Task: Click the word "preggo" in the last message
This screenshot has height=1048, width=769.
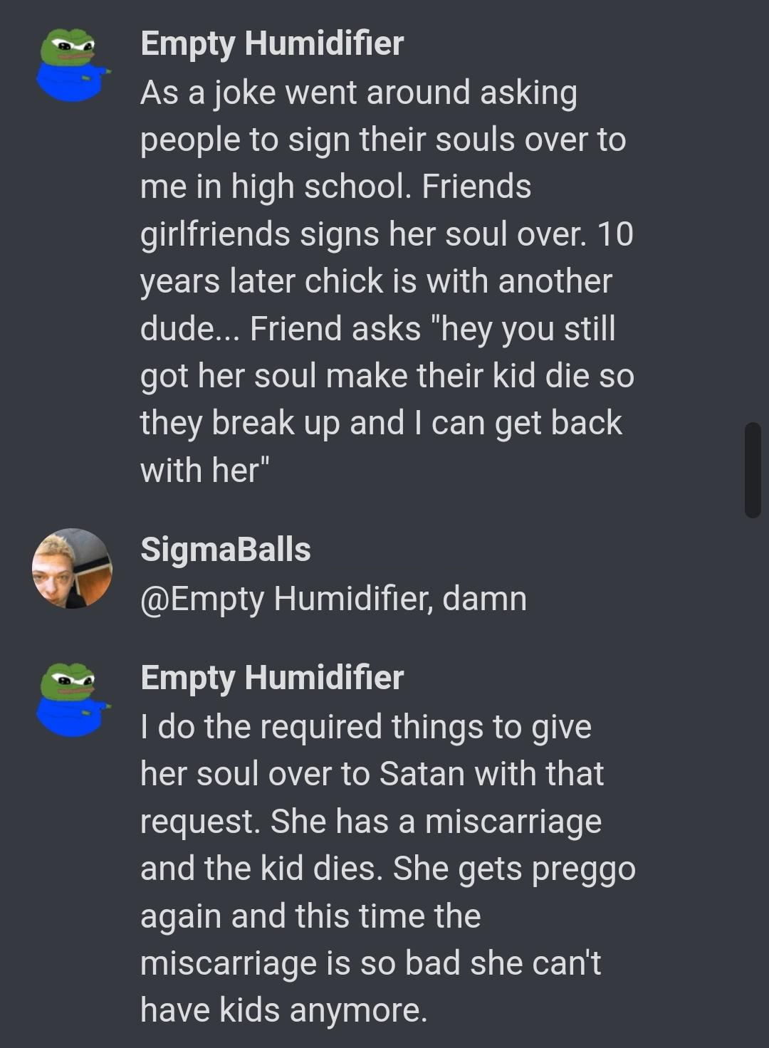Action: tap(583, 869)
